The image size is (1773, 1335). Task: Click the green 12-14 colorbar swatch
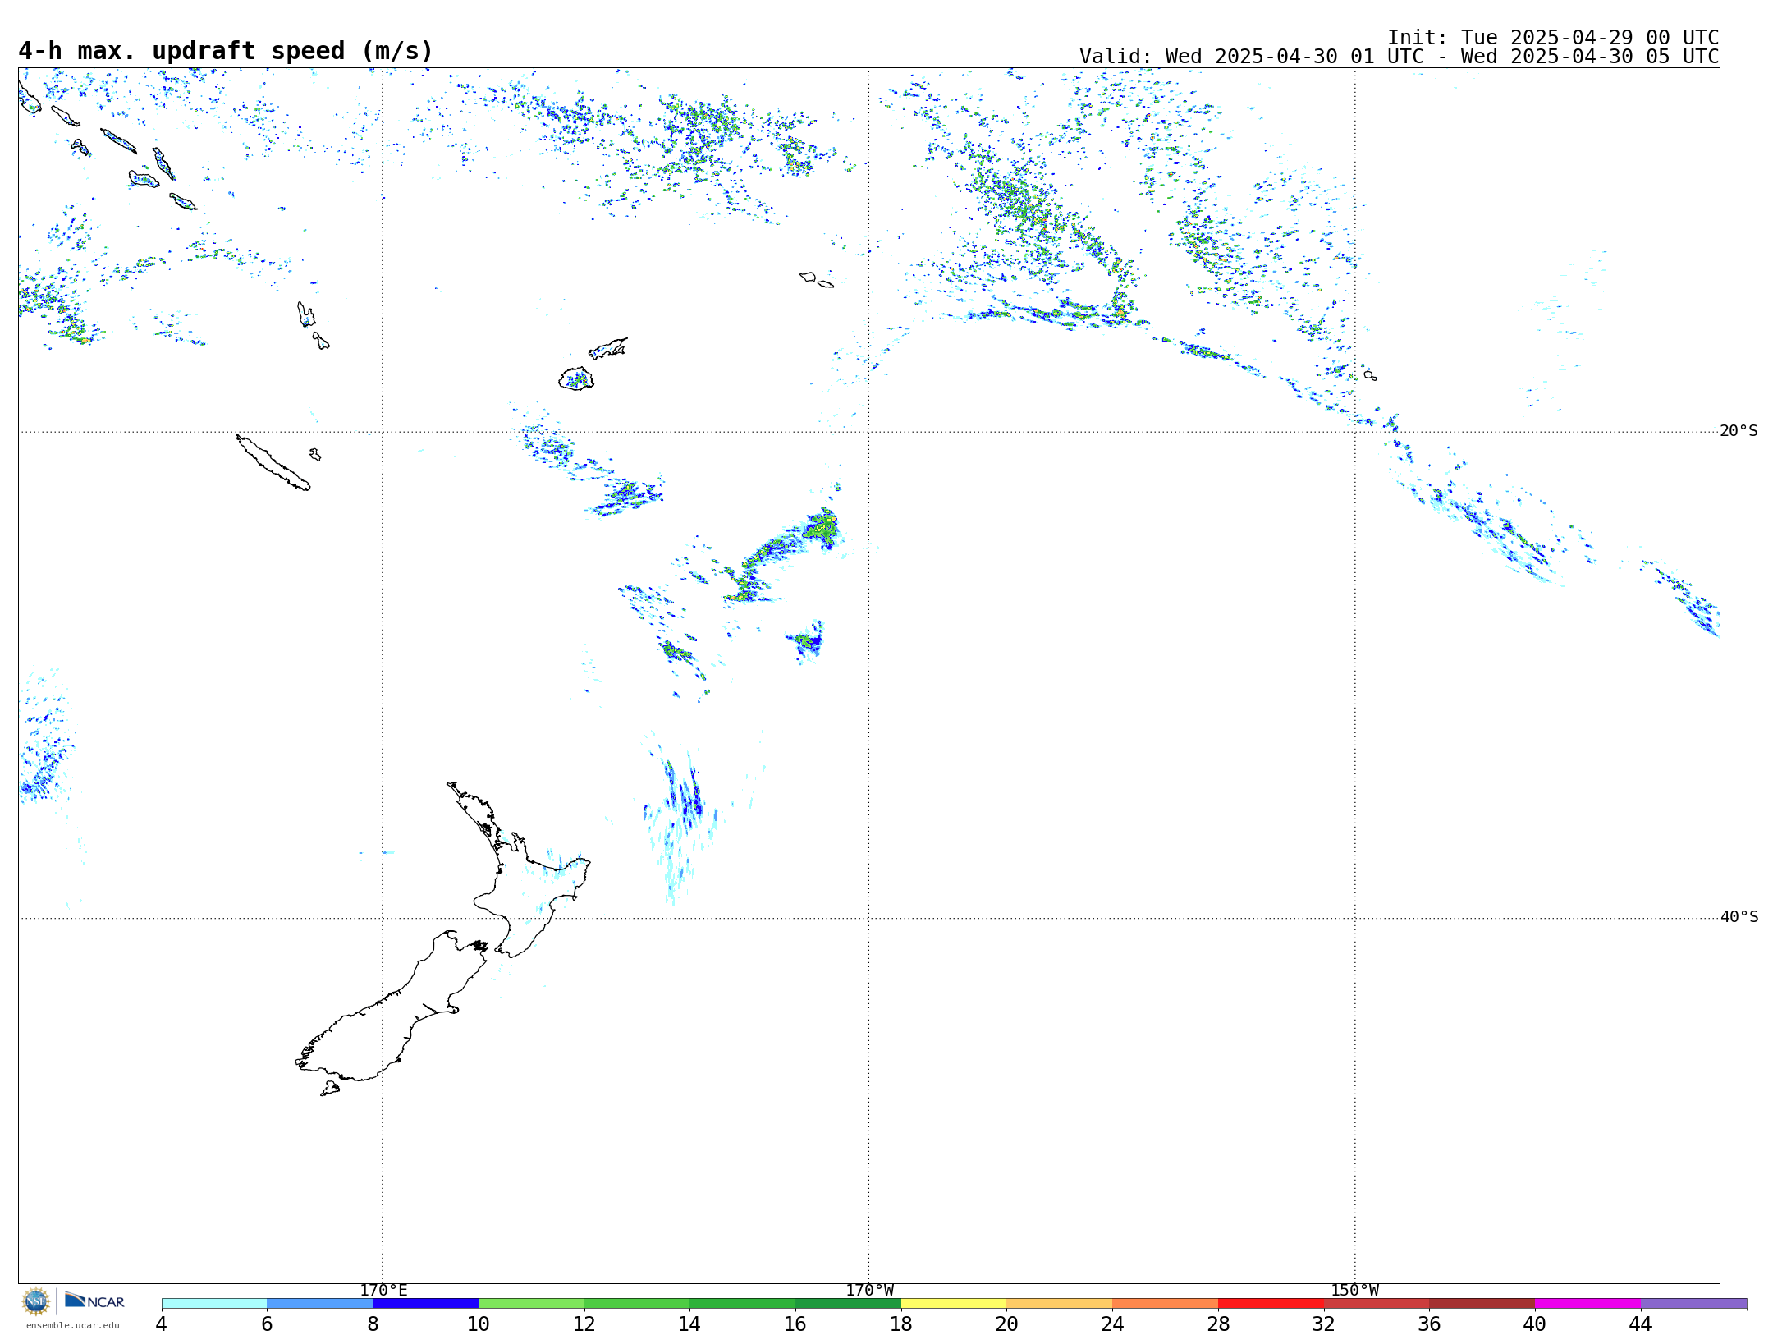coord(637,1304)
